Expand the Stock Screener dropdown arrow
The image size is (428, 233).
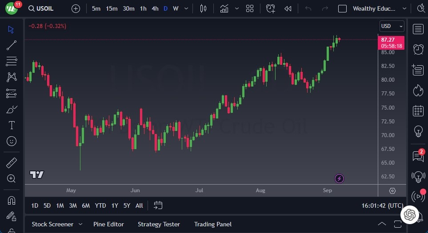[80, 224]
